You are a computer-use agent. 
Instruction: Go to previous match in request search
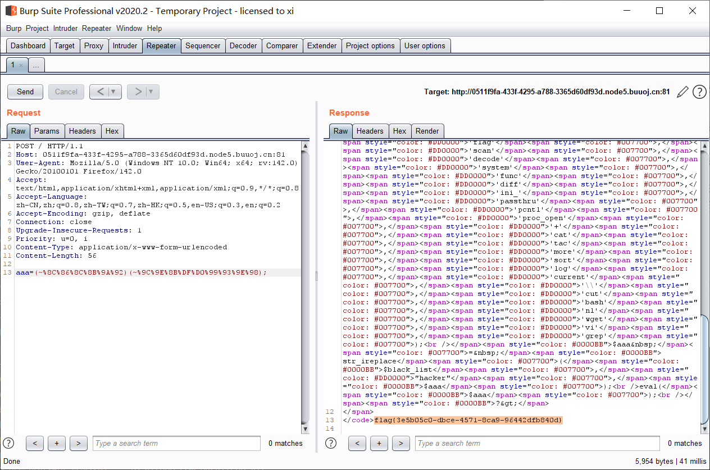(x=35, y=443)
